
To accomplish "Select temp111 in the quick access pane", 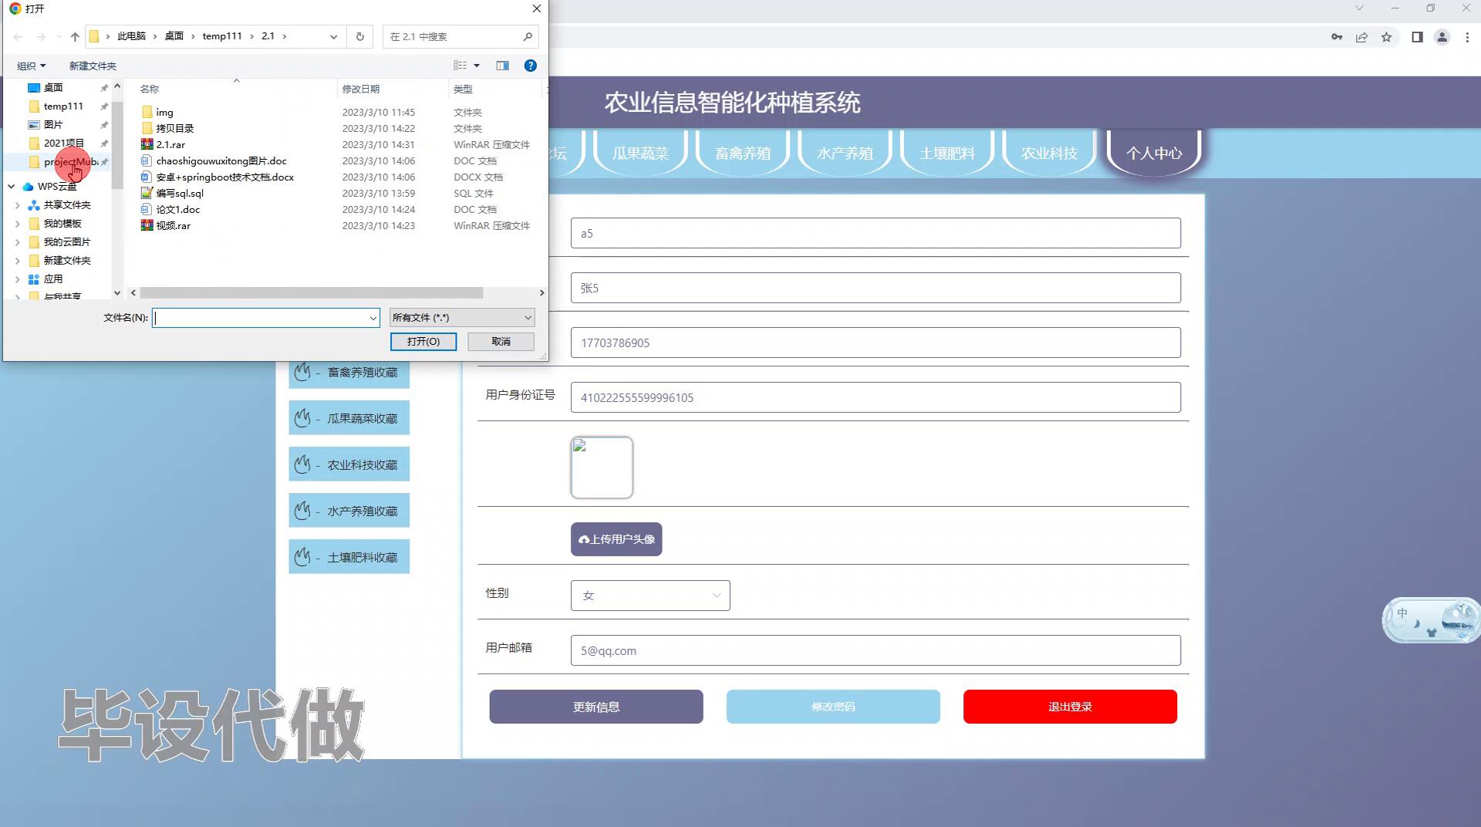I will click(x=63, y=106).
